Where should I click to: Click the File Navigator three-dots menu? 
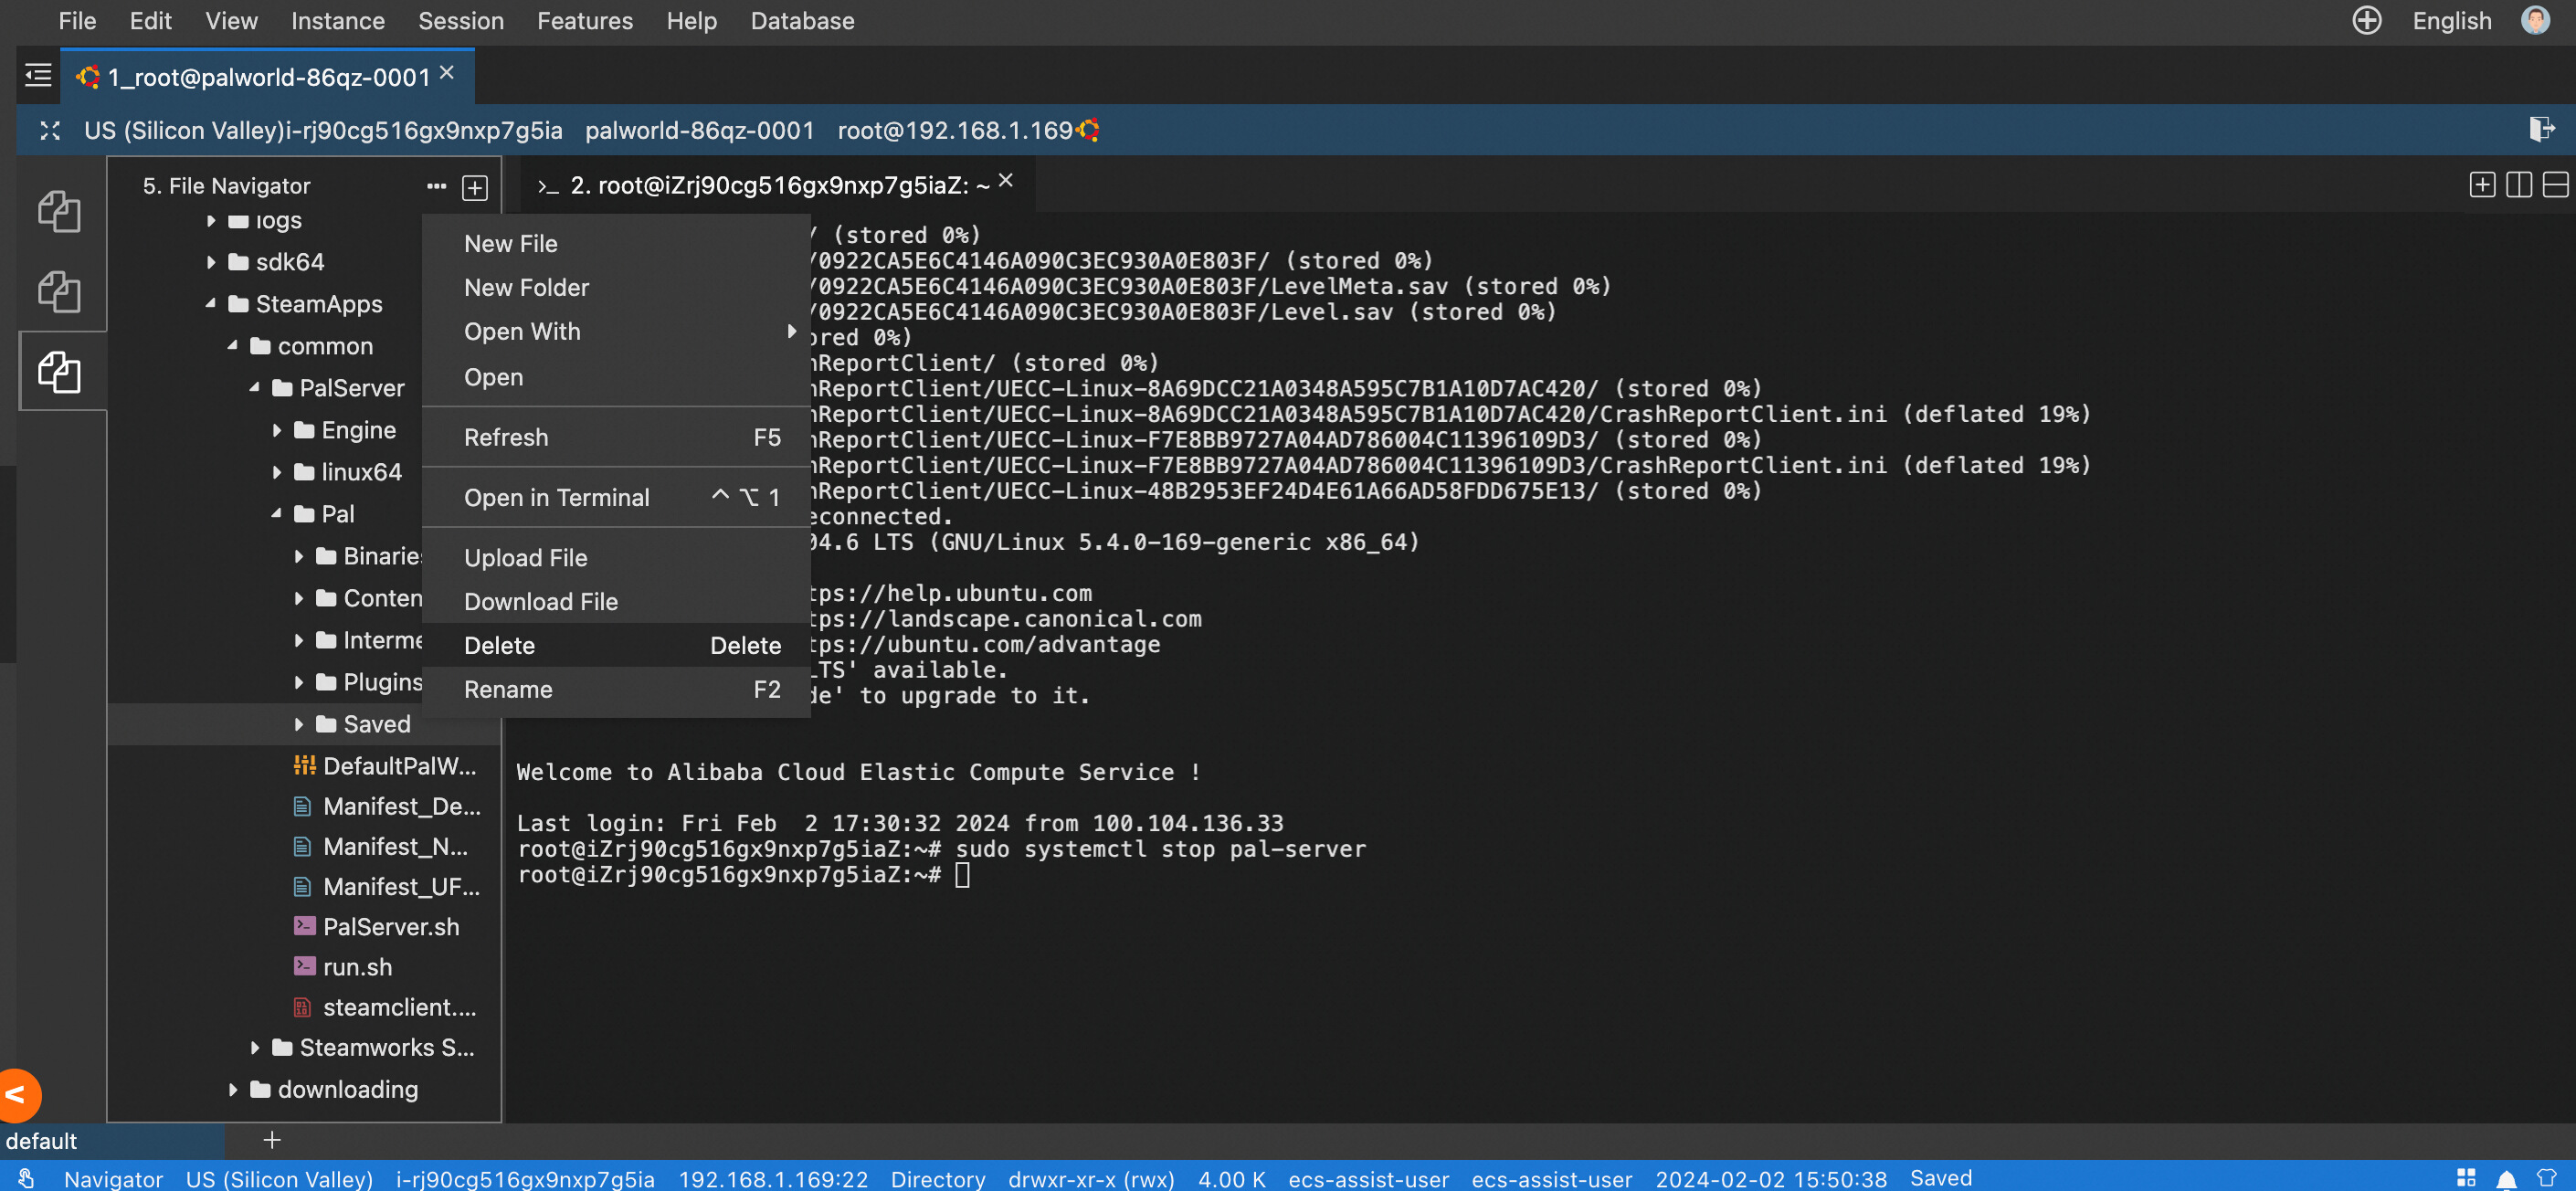(x=436, y=186)
